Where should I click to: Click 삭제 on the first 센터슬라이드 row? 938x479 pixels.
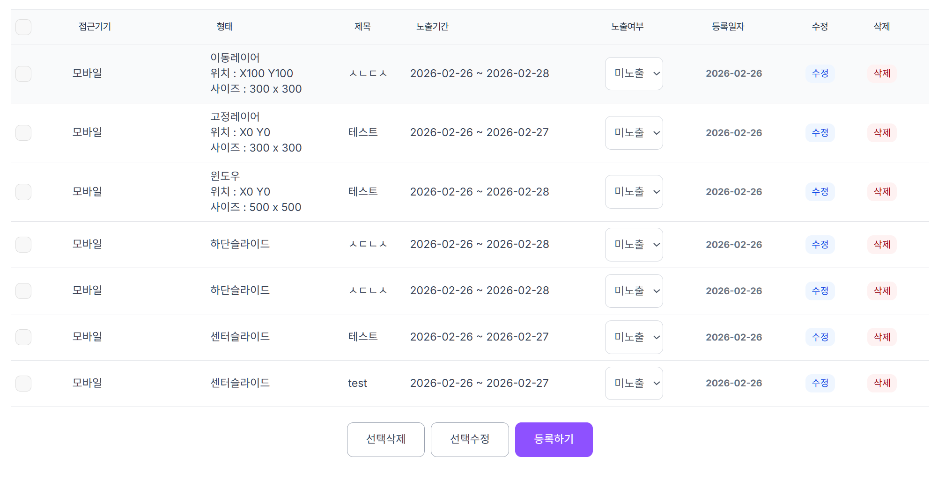(x=882, y=337)
